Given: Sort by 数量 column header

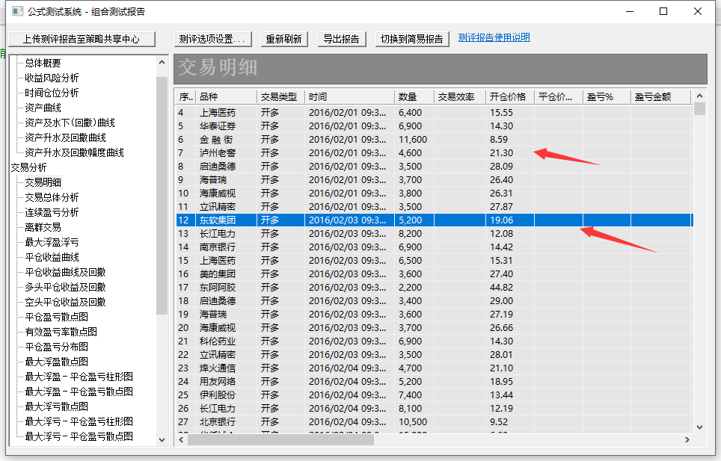Looking at the screenshot, I should coord(414,97).
